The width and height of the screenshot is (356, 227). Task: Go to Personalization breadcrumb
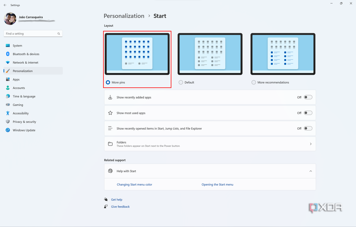point(124,16)
